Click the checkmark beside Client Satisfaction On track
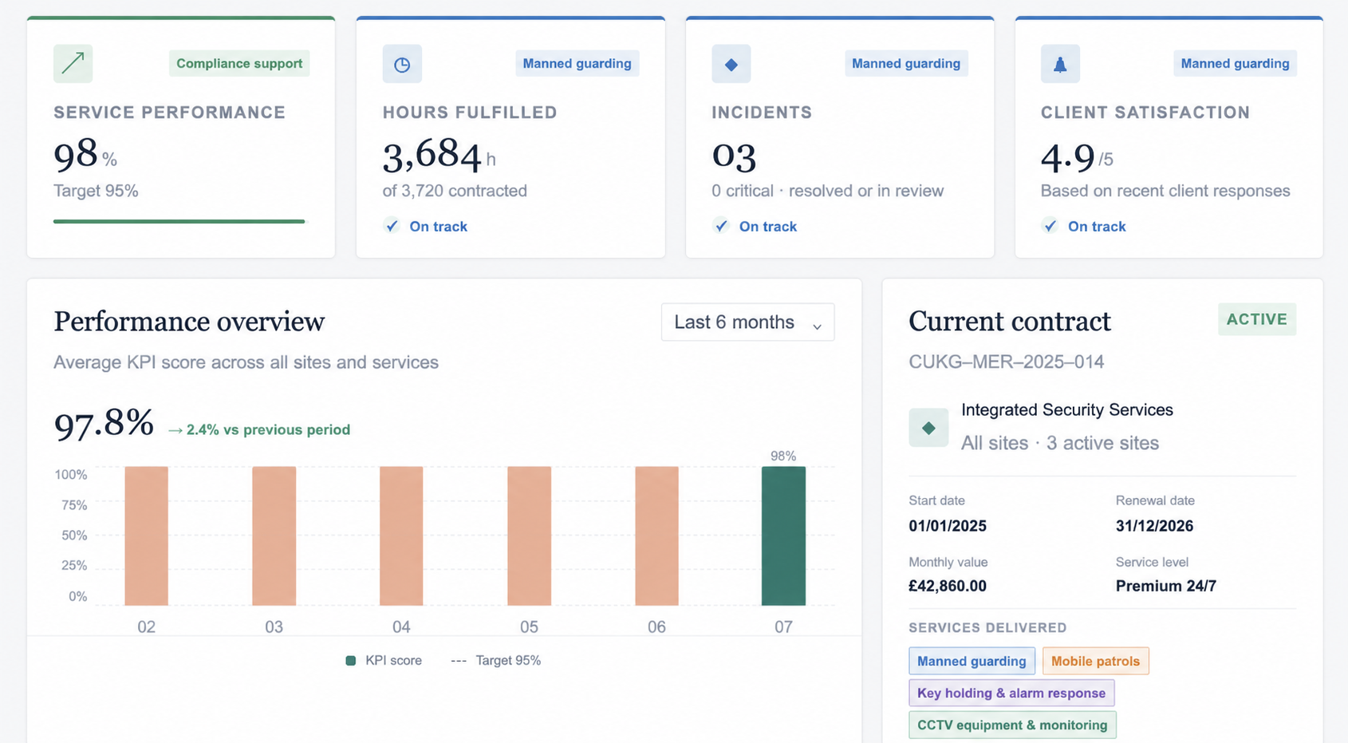Viewport: 1348px width, 743px height. (x=1050, y=226)
